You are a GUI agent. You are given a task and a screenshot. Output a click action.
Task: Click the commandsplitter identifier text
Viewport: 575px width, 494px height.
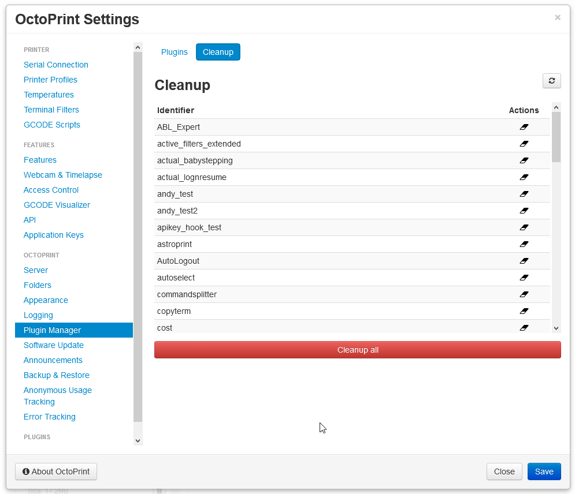click(x=187, y=294)
